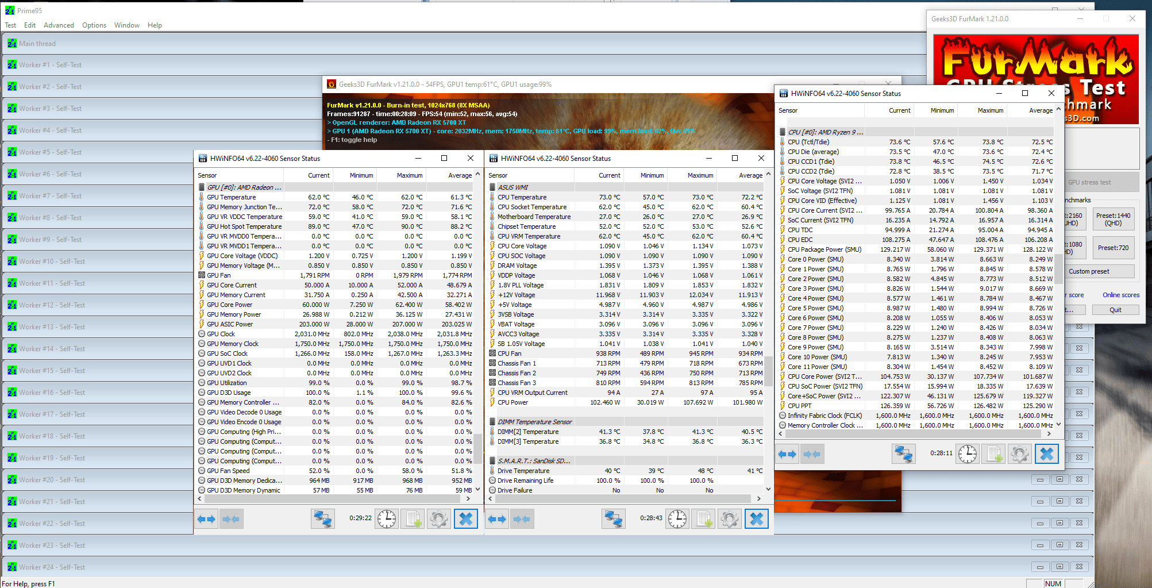Open the Options menu in Prime95
This screenshot has height=588, width=1152.
94,25
